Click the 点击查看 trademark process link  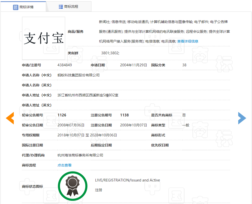(64, 165)
